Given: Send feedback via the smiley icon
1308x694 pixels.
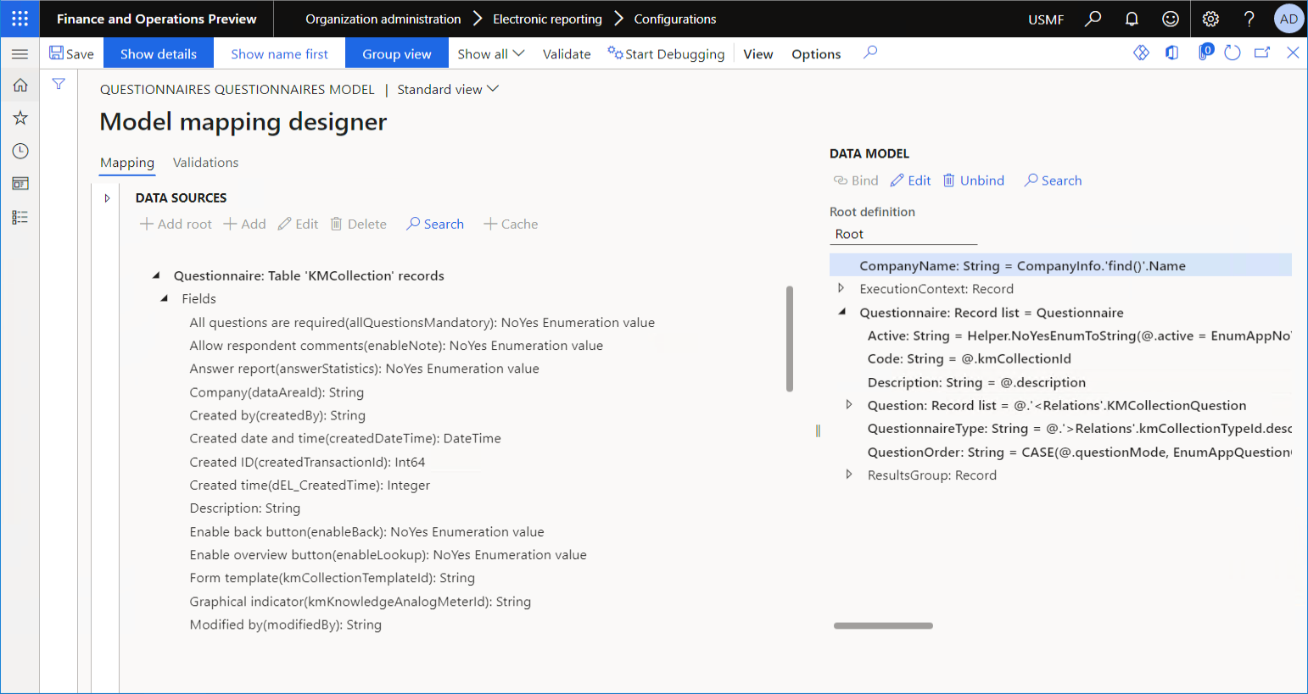Looking at the screenshot, I should point(1170,18).
